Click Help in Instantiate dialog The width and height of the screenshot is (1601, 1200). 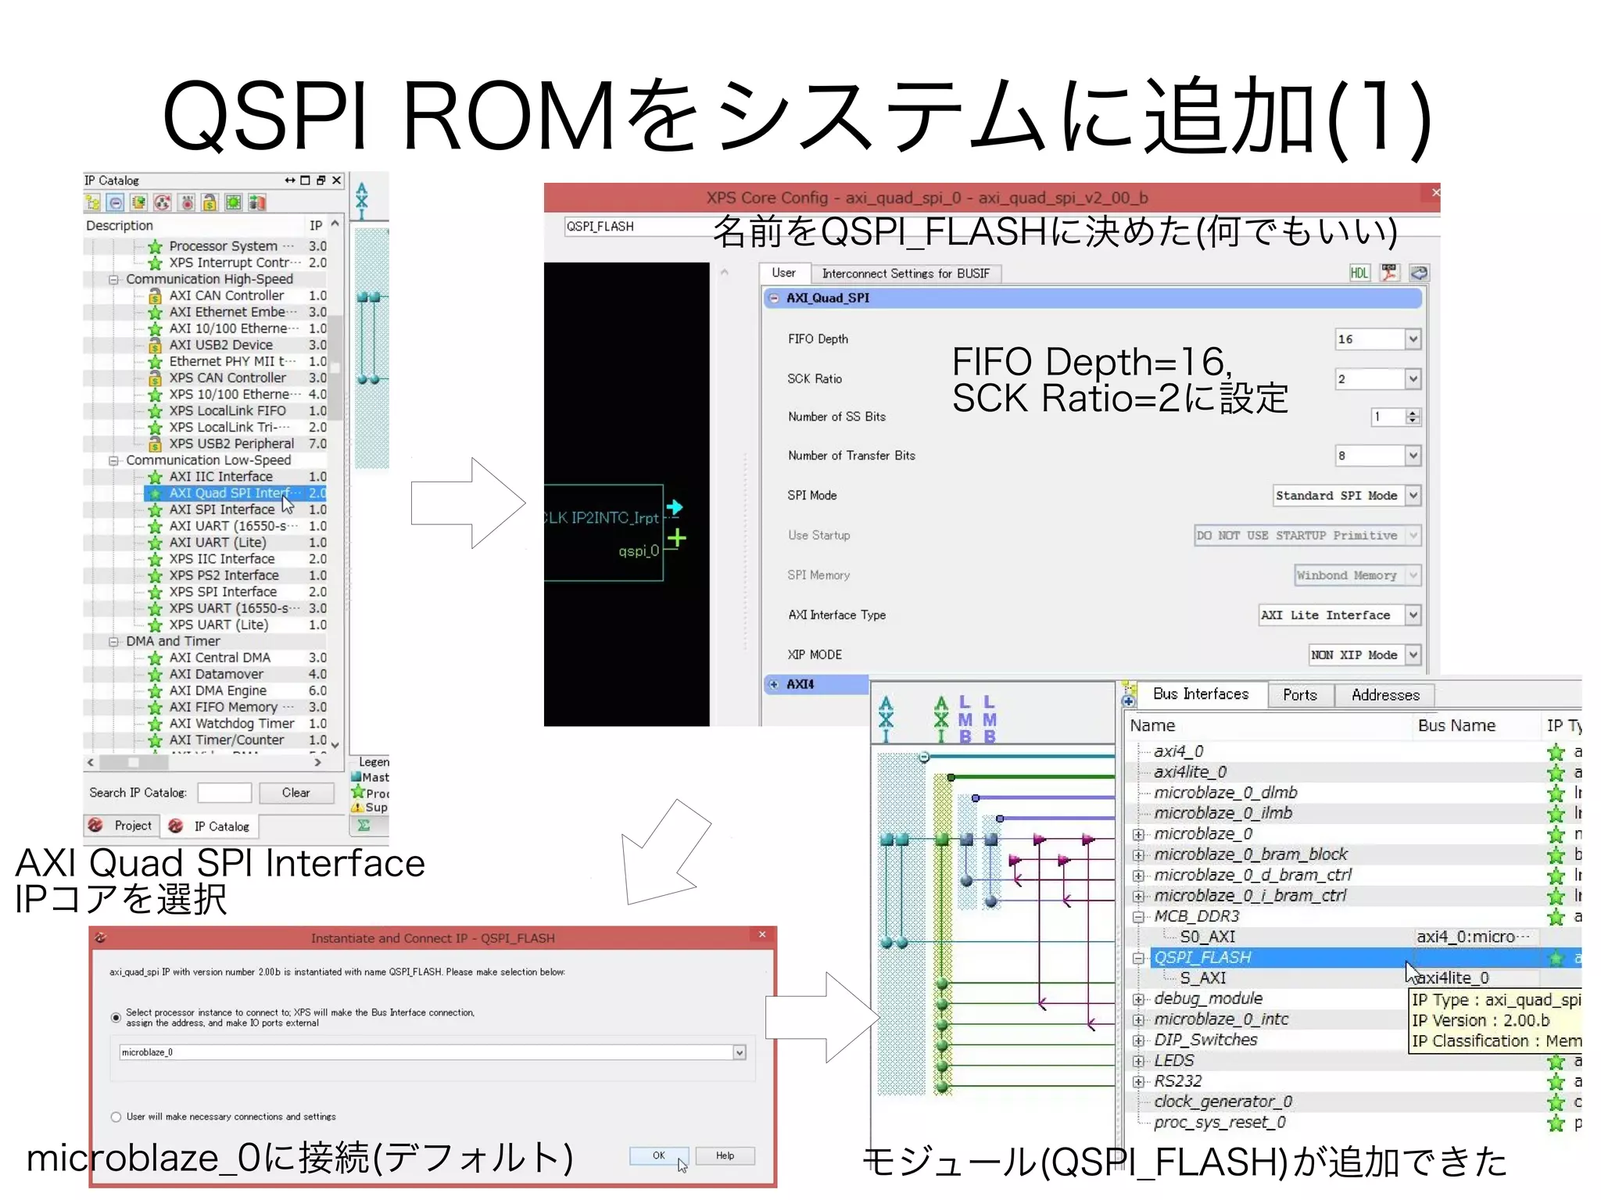[725, 1155]
